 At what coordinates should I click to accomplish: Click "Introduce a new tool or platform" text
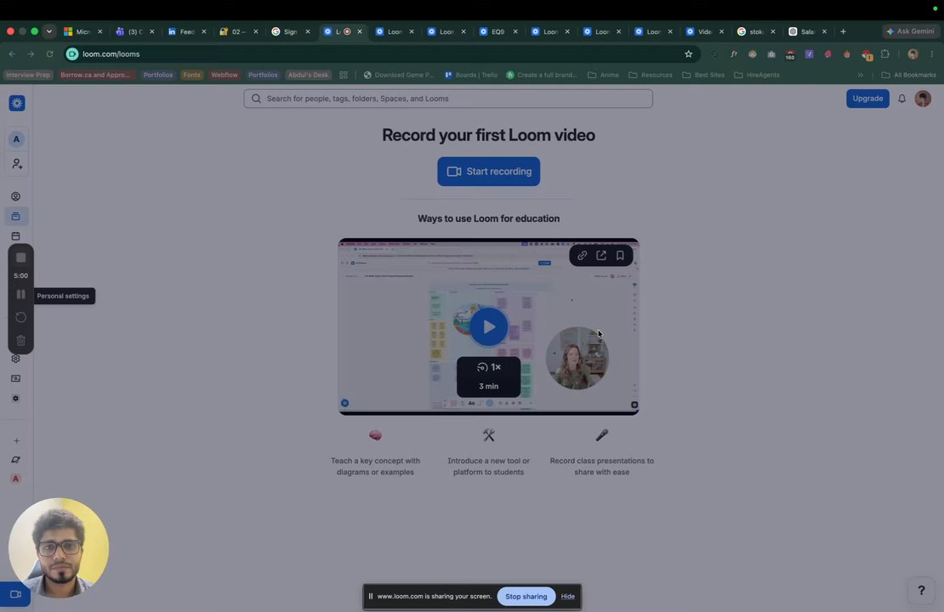click(488, 467)
